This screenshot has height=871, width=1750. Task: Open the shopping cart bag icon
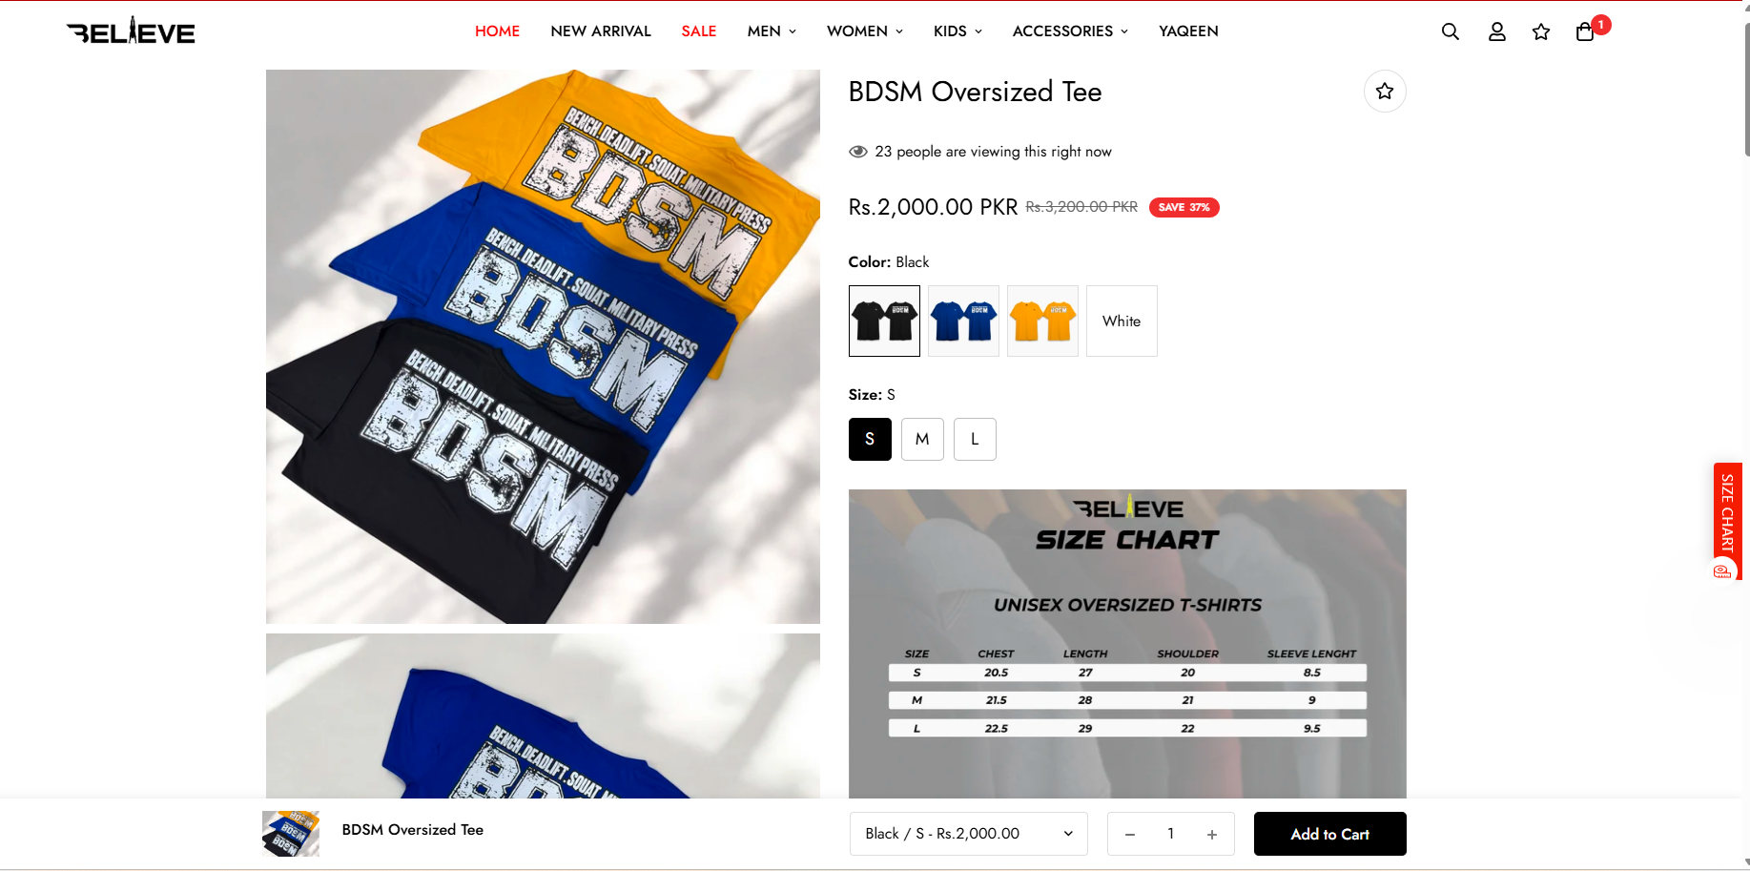[x=1585, y=31]
